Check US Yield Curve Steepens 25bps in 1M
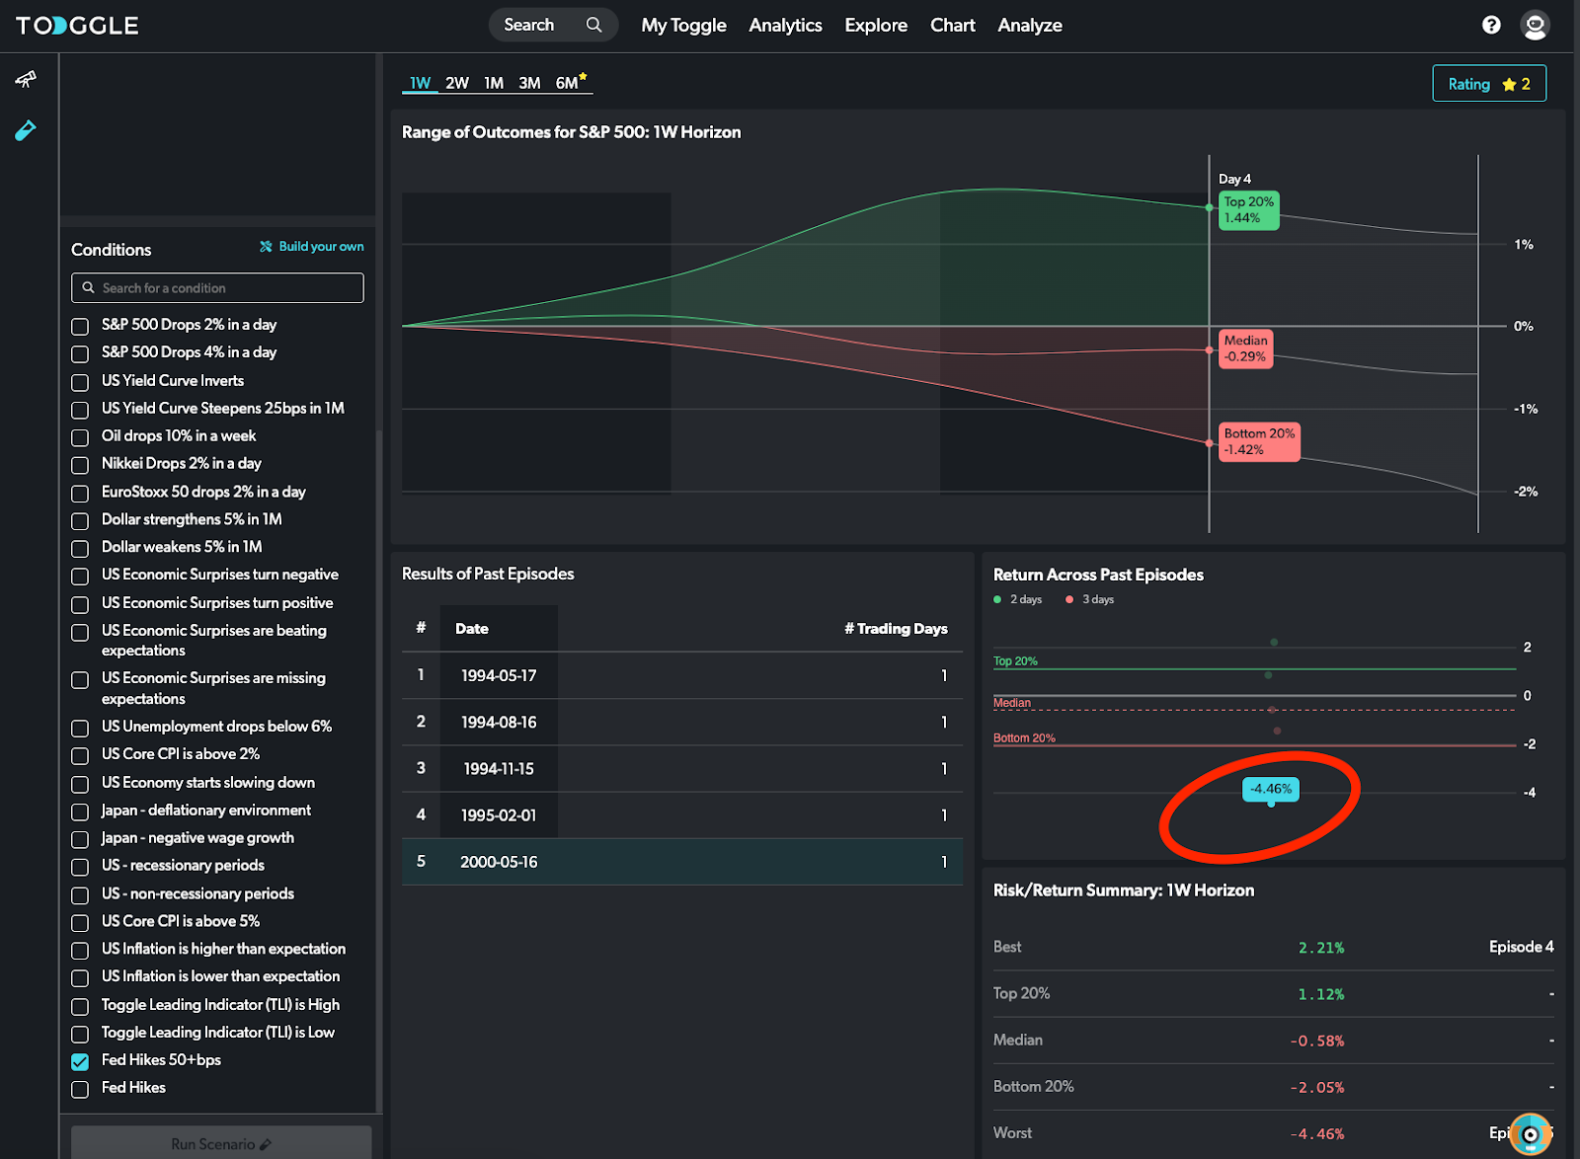1580x1159 pixels. (80, 410)
